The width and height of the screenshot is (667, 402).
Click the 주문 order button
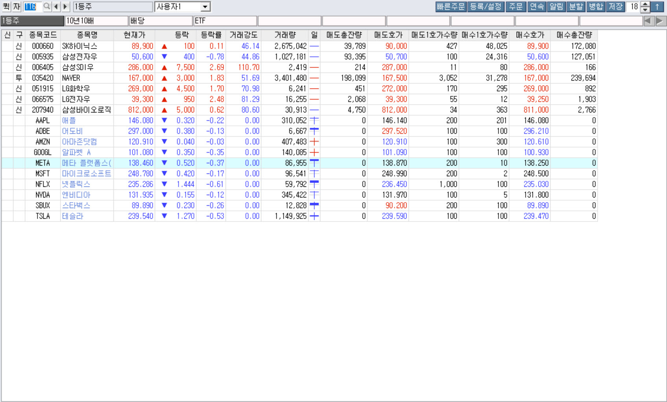coord(516,7)
